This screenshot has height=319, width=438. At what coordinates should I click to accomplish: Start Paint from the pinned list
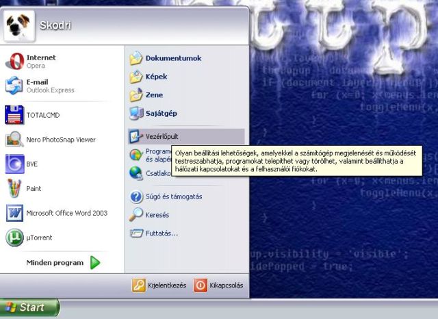(15, 188)
